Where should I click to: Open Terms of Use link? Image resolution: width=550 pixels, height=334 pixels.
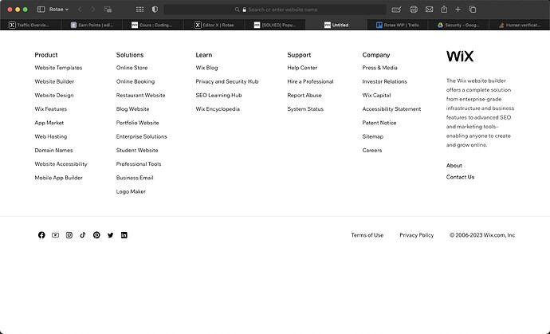tap(367, 235)
